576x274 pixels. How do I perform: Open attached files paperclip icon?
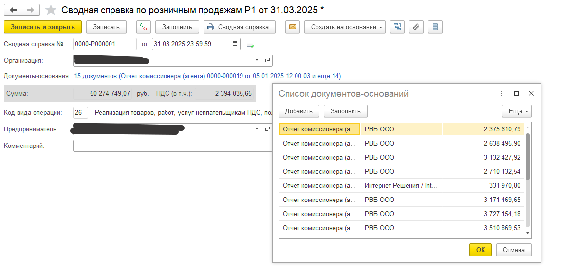click(x=416, y=27)
